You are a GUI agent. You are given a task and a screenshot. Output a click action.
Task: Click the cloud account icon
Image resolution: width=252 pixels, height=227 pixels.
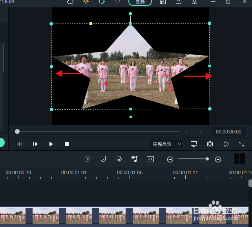click(x=70, y=2)
